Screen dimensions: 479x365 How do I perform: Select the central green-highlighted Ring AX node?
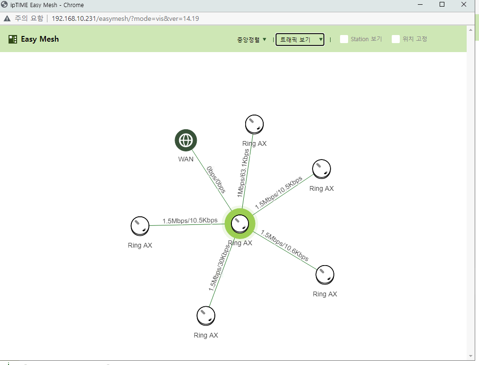click(240, 224)
